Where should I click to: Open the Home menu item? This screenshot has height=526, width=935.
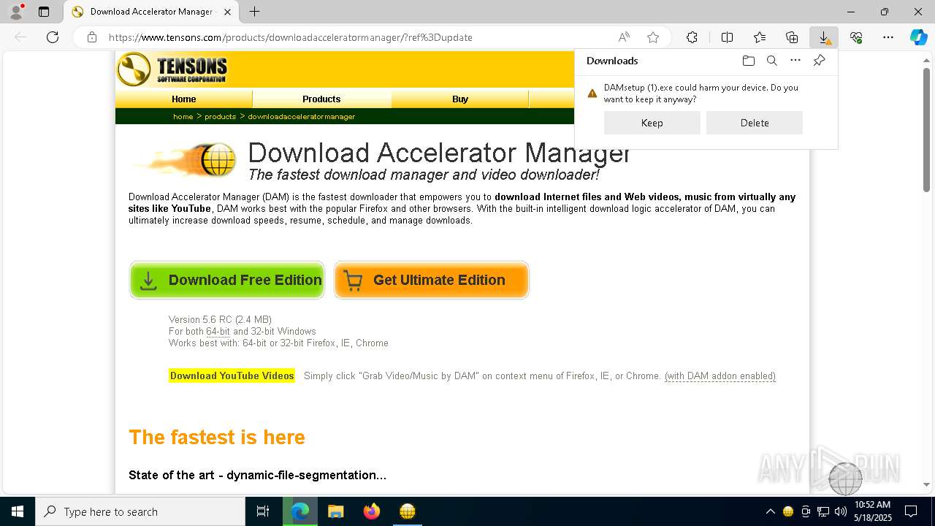[184, 99]
